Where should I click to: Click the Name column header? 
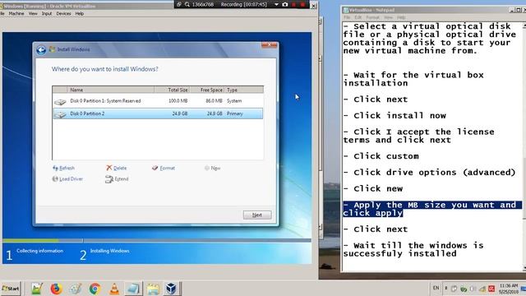click(111, 90)
